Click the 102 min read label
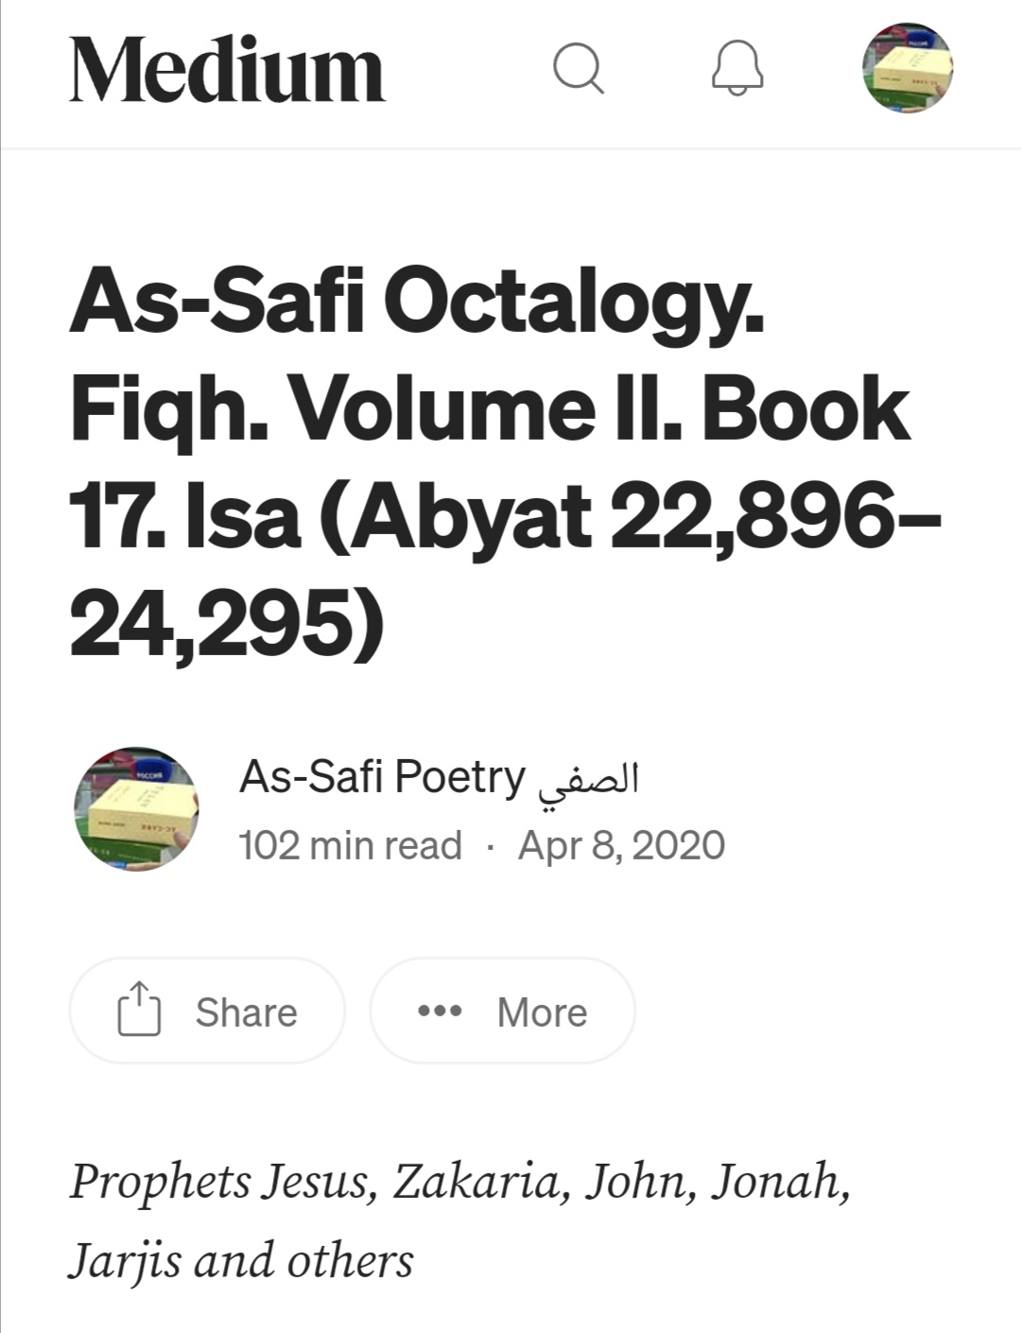Screen dimensions: 1021x1333 351,845
